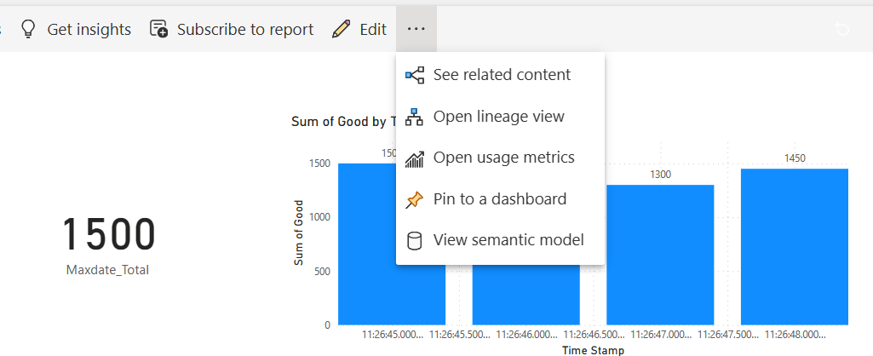Open lineage view

coord(500,117)
